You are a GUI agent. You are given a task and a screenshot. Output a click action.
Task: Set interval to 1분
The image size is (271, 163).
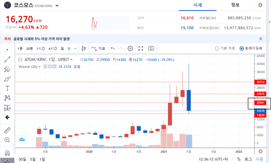20,49
